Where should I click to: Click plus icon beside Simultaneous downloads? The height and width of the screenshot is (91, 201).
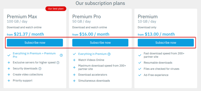coord(74,81)
